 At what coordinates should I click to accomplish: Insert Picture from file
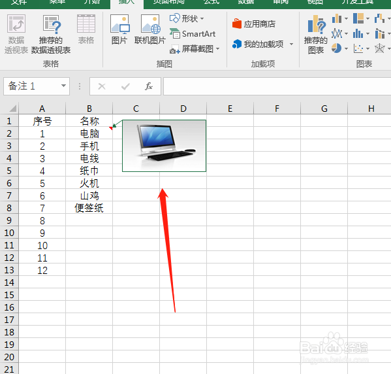(119, 29)
